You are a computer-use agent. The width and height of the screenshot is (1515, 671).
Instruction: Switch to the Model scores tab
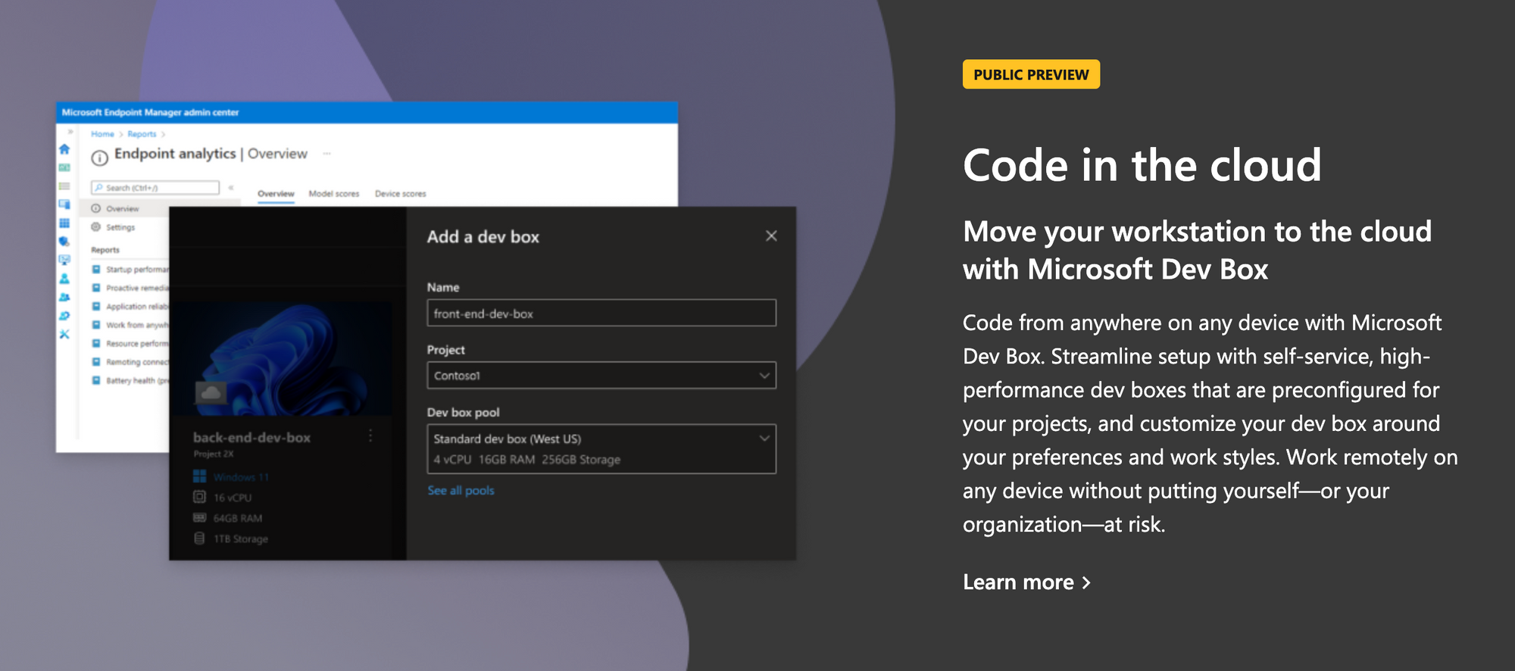(334, 194)
